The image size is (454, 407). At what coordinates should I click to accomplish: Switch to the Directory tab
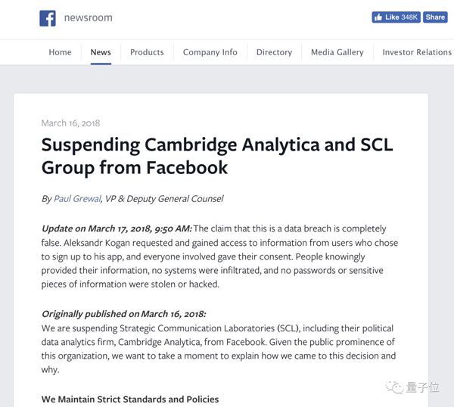click(x=274, y=52)
